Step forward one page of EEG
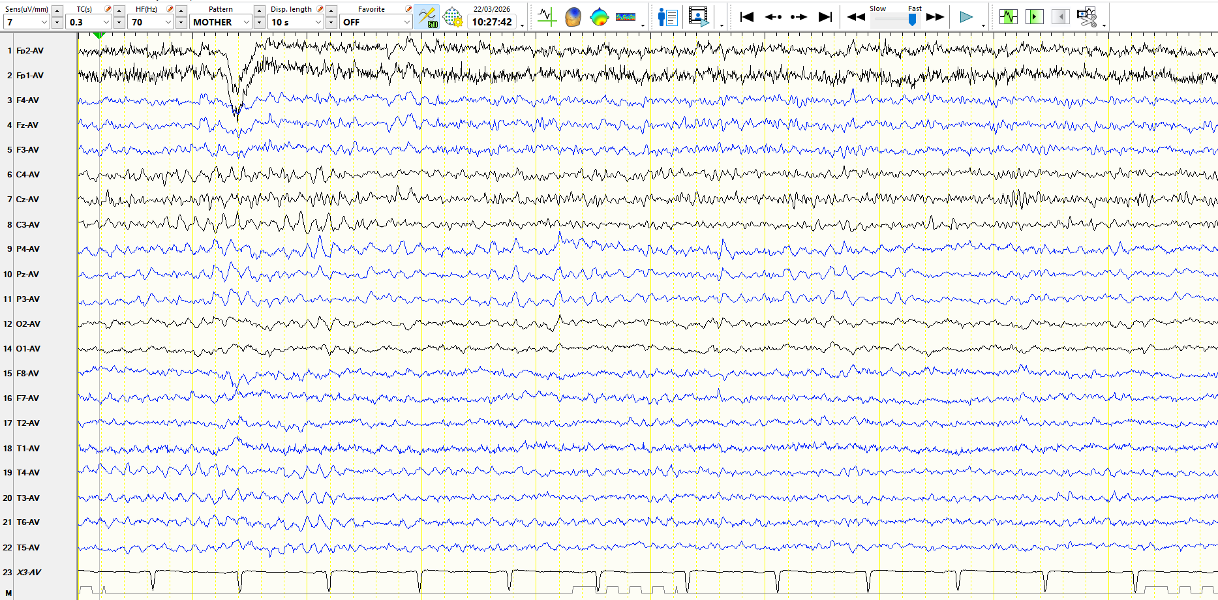1218x600 pixels. point(799,17)
